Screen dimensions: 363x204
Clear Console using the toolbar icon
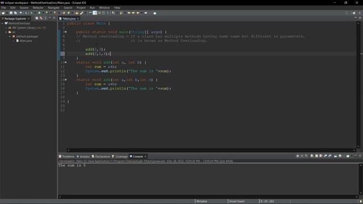click(312, 156)
